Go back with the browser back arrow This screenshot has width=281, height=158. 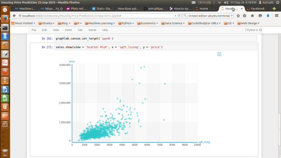(14, 16)
